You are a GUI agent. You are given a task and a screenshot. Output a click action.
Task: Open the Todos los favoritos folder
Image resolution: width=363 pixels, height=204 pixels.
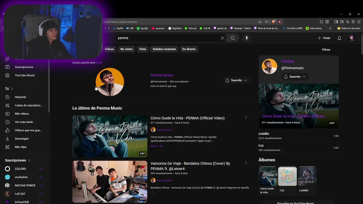pos(349,28)
